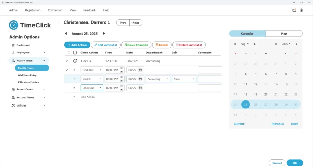This screenshot has width=313, height=168.
Task: Click the clock icon on the Clock In 12:17 PM row
Action: [x=75, y=61]
